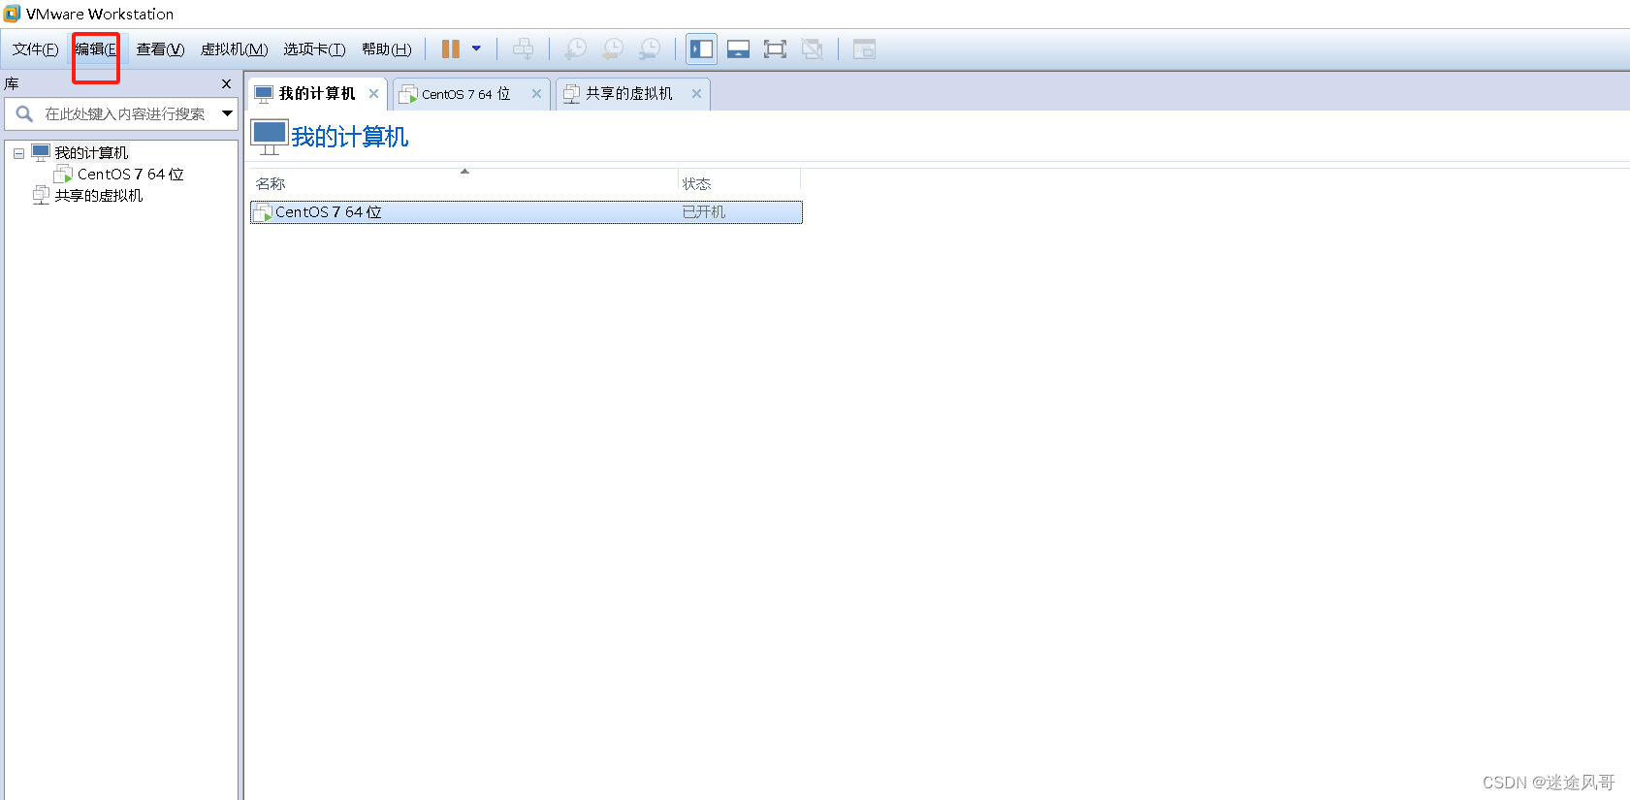Open the 编辑(E) menu
The image size is (1630, 800).
[96, 49]
